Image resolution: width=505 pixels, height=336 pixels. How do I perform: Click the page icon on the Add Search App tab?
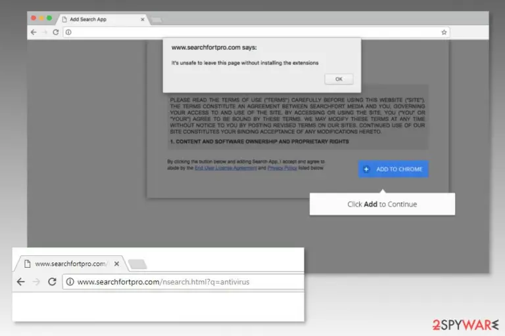[x=64, y=20]
